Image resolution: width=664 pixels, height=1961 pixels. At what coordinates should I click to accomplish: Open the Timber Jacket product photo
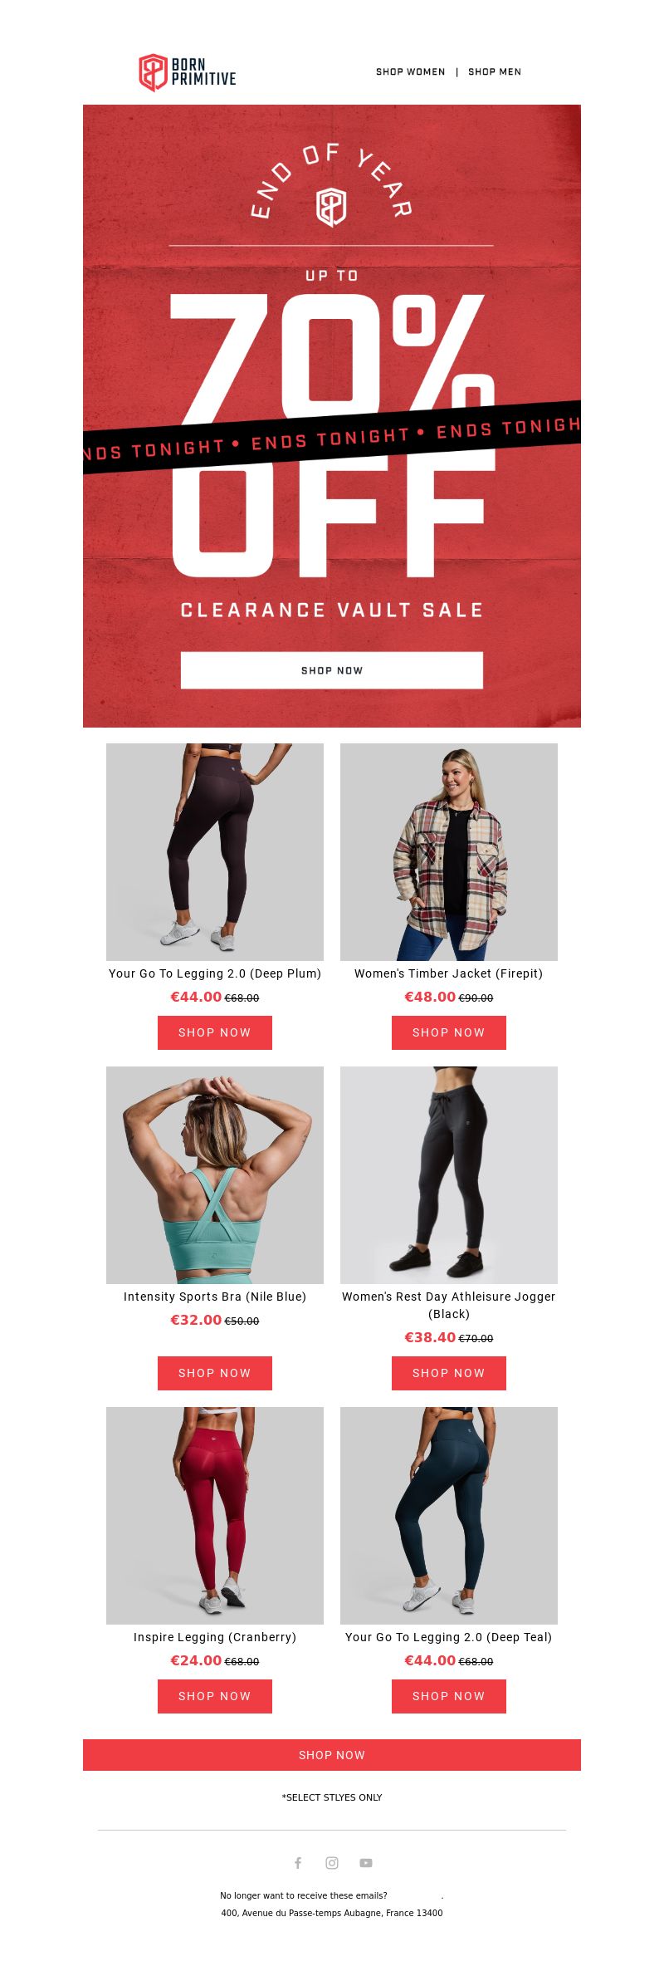point(449,852)
